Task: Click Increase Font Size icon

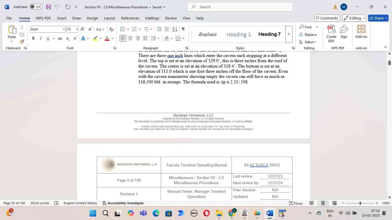Action: click(x=83, y=29)
